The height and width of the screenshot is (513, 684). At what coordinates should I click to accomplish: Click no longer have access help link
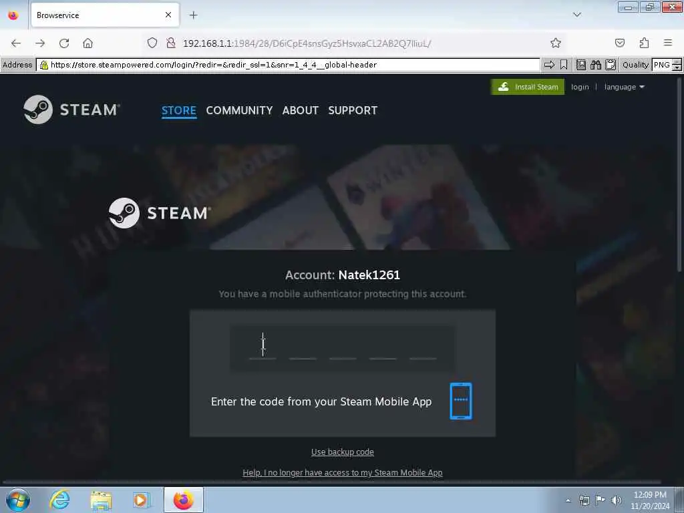pos(343,472)
